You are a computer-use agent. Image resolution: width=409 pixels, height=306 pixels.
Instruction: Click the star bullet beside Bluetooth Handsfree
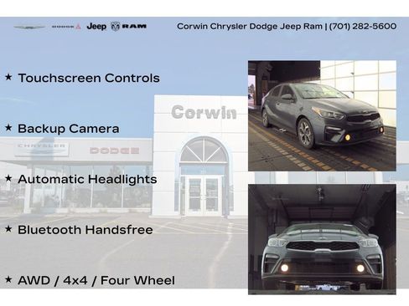[8, 229]
